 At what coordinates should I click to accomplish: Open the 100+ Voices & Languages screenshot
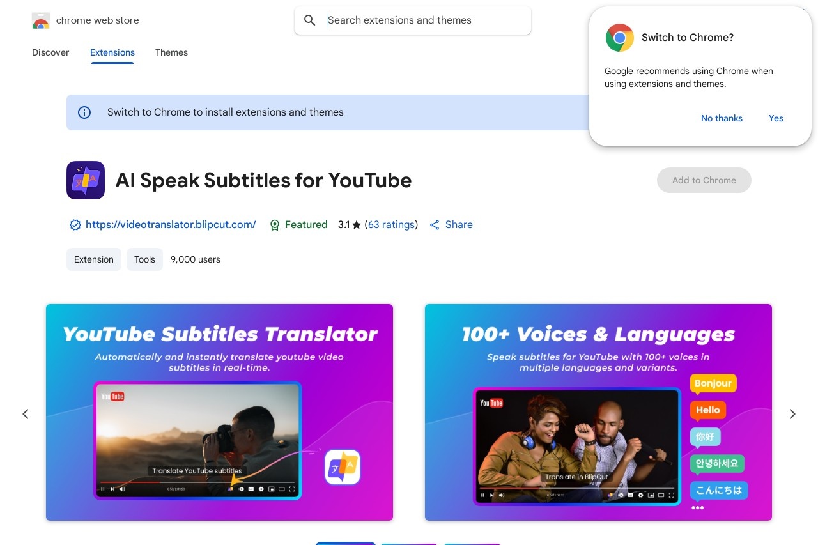[598, 412]
